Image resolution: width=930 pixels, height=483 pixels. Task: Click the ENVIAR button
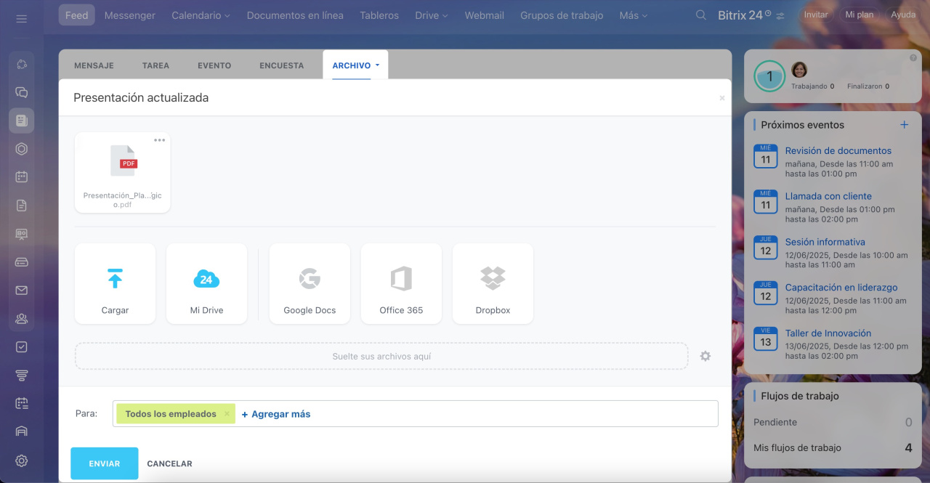(x=105, y=463)
